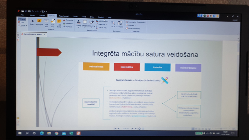Switch to the Page Layout tab
This screenshot has width=249, height=140.
pos(64,16)
